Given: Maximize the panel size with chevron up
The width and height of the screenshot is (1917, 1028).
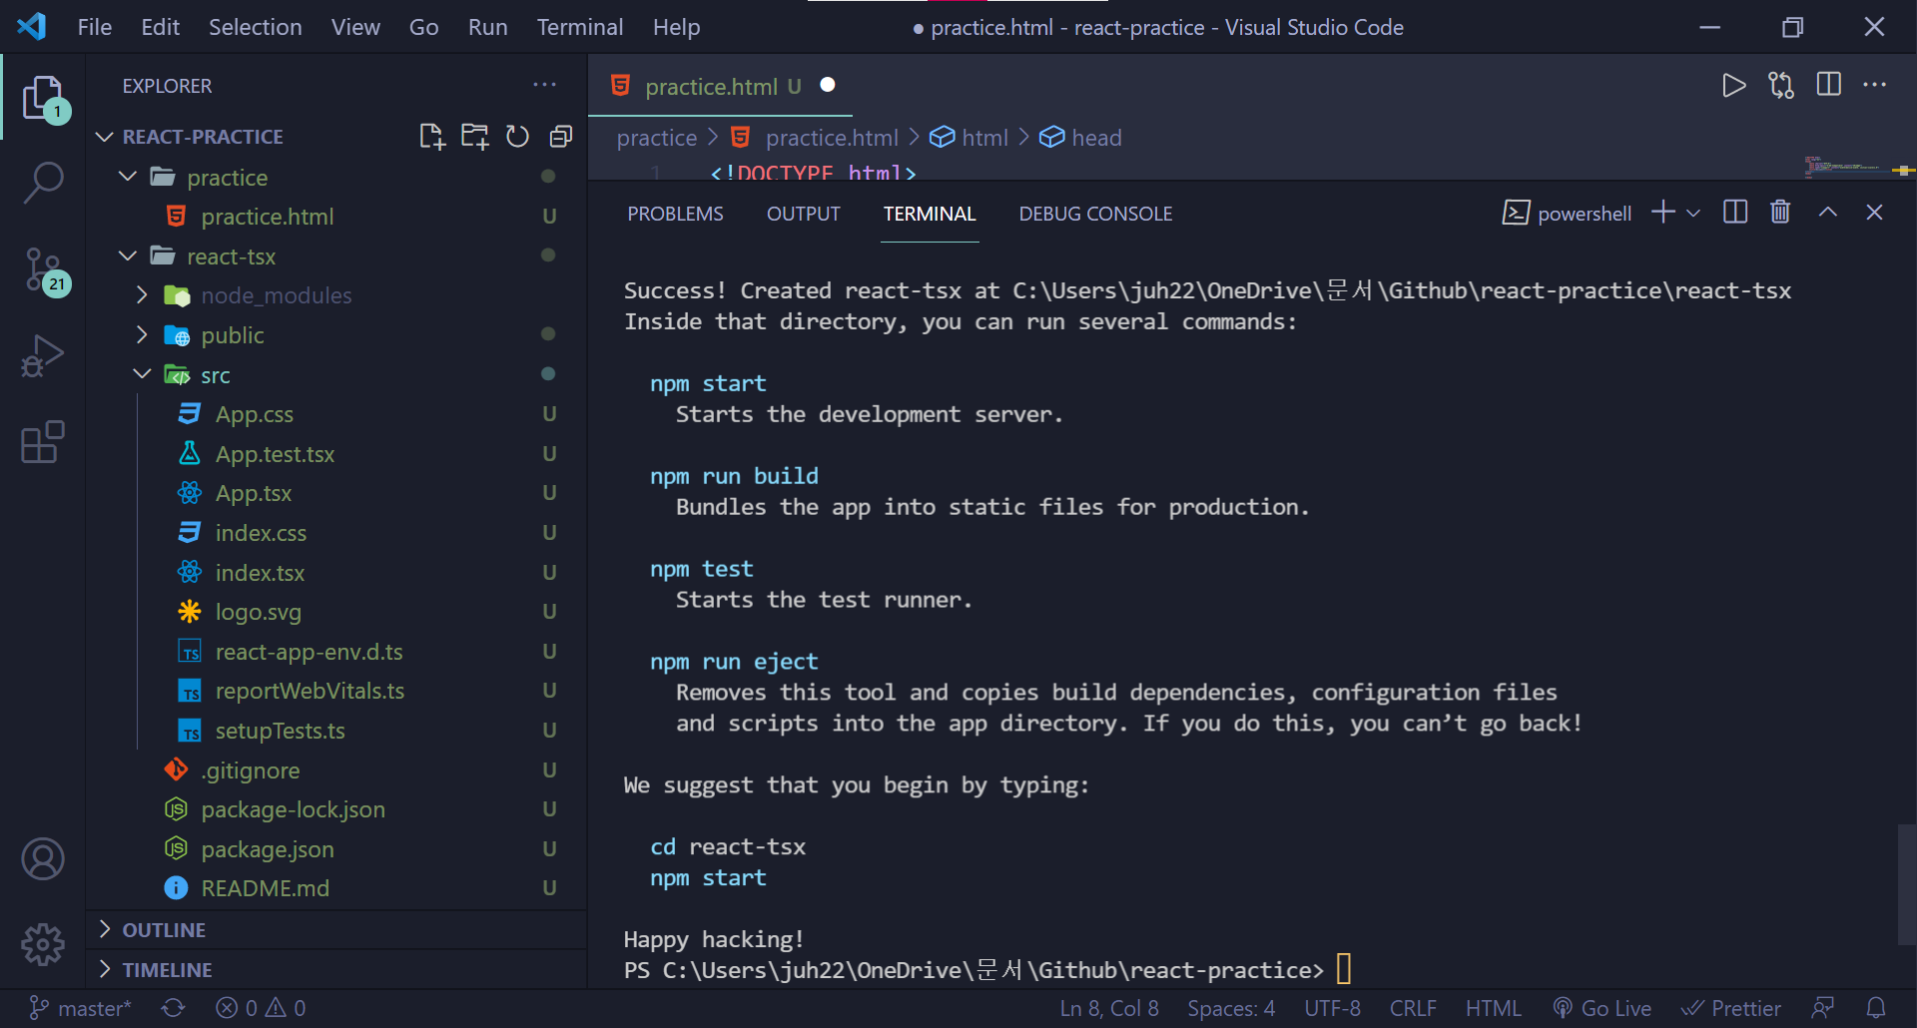Looking at the screenshot, I should (1827, 213).
